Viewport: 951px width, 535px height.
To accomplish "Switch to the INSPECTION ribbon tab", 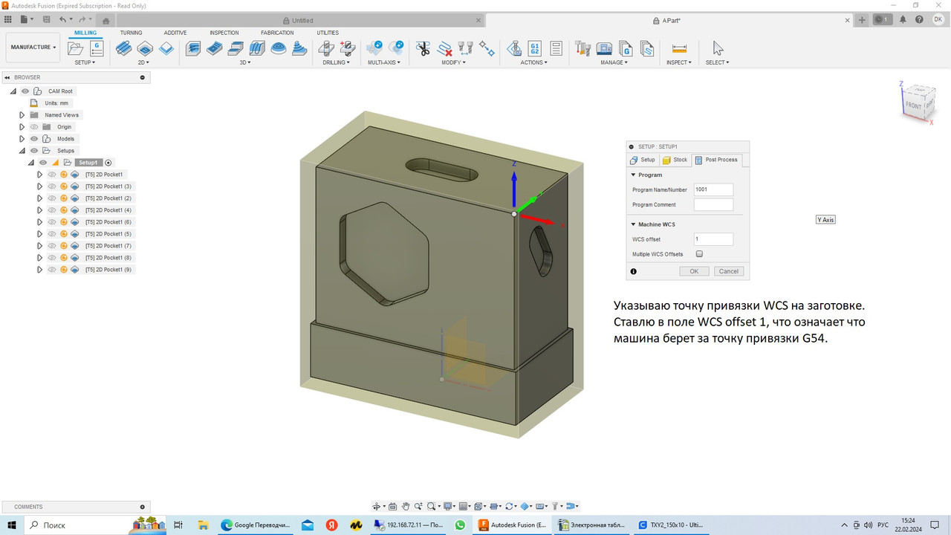I will click(224, 33).
